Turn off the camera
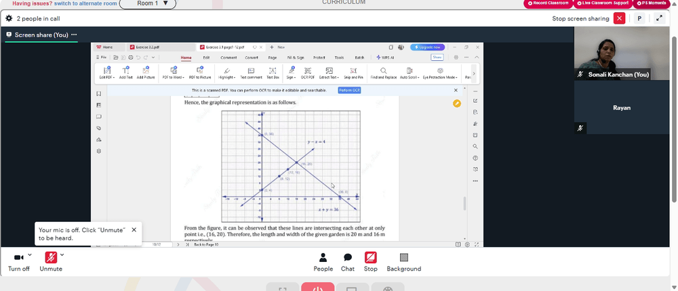The image size is (678, 291). [18, 262]
